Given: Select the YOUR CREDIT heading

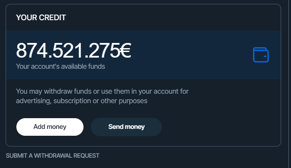Looking at the screenshot, I should click(x=41, y=18).
